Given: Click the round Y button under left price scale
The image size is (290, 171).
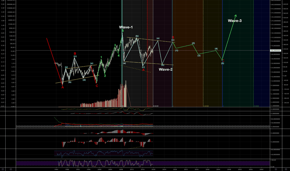Looking at the screenshot, I should [3, 169].
